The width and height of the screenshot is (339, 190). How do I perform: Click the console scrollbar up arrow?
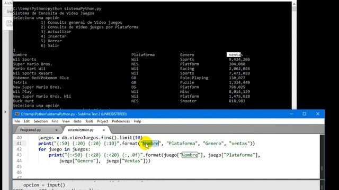point(294,4)
